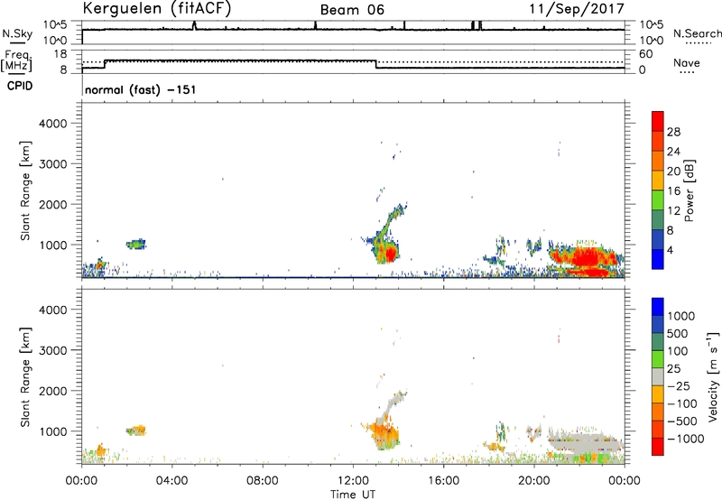This screenshot has height=500, width=722.
Task: Click the gray -25 to 25 Velocity swatch
Action: pos(658,377)
